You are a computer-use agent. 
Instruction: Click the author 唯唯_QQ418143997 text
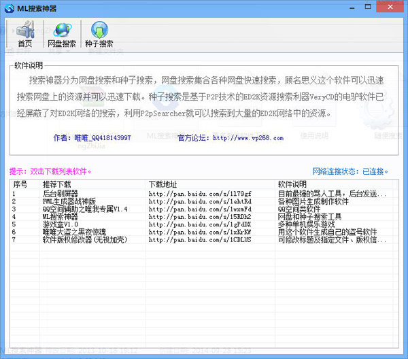pyautogui.click(x=102, y=138)
